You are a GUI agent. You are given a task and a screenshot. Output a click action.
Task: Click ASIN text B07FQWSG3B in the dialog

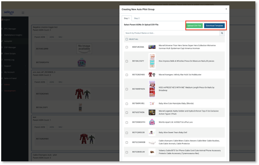[x=138, y=132]
